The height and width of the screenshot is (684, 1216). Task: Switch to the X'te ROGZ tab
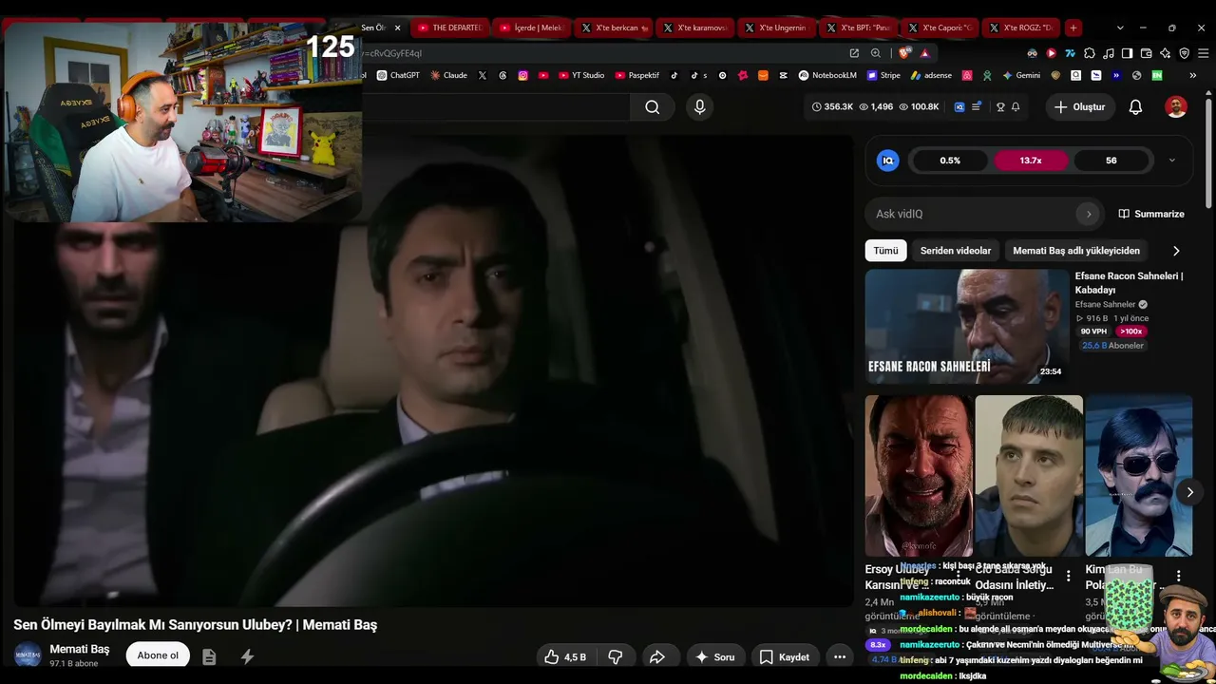point(1020,28)
